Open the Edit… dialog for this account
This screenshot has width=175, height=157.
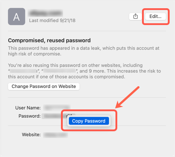(x=155, y=16)
